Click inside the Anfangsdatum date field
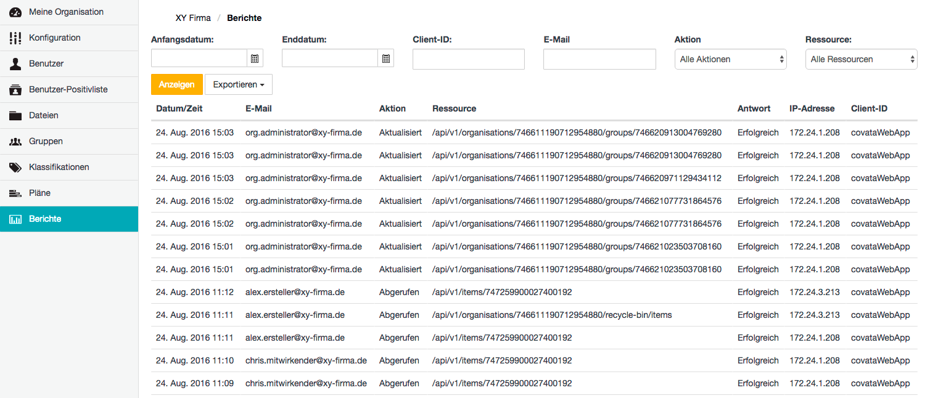 click(x=199, y=59)
